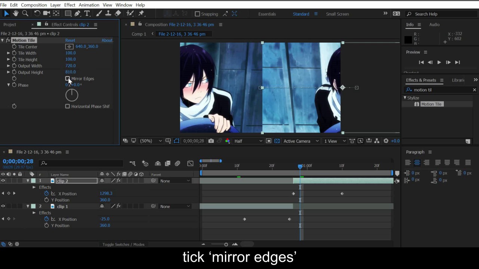
Task: Hide clip 1 layer with eye icon
Action: 3,206
